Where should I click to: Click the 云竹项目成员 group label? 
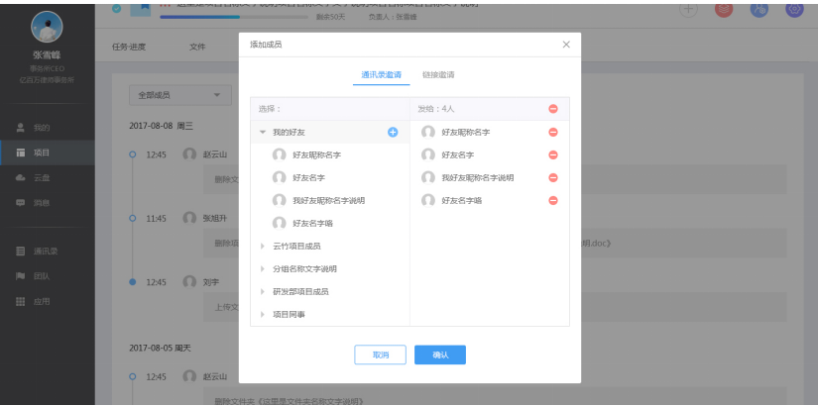click(x=296, y=246)
